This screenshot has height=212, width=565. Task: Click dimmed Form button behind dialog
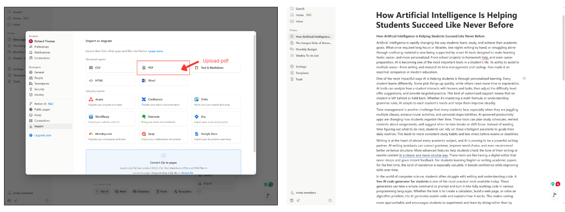click(x=162, y=191)
